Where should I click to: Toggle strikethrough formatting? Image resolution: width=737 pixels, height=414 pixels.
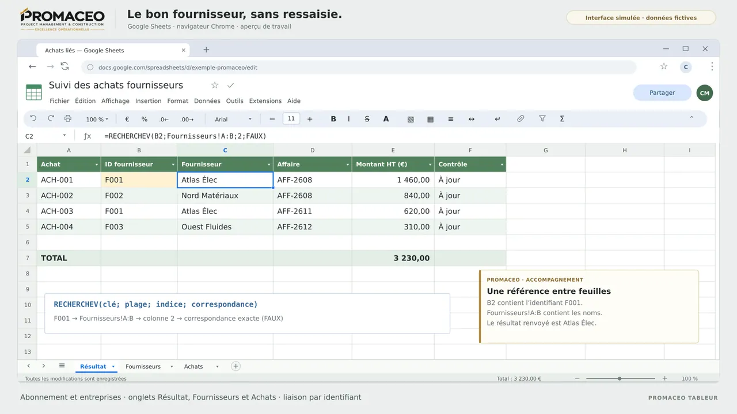[x=367, y=119]
